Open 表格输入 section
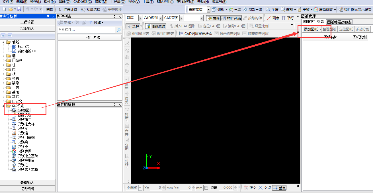The height and width of the screenshot is (193, 373). pyautogui.click(x=27, y=182)
